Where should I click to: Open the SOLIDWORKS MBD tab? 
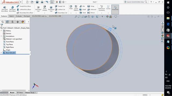coord(55,16)
